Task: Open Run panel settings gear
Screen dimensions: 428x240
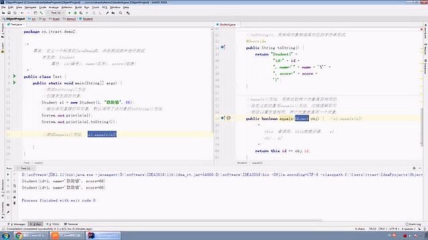Action: [x=414, y=168]
